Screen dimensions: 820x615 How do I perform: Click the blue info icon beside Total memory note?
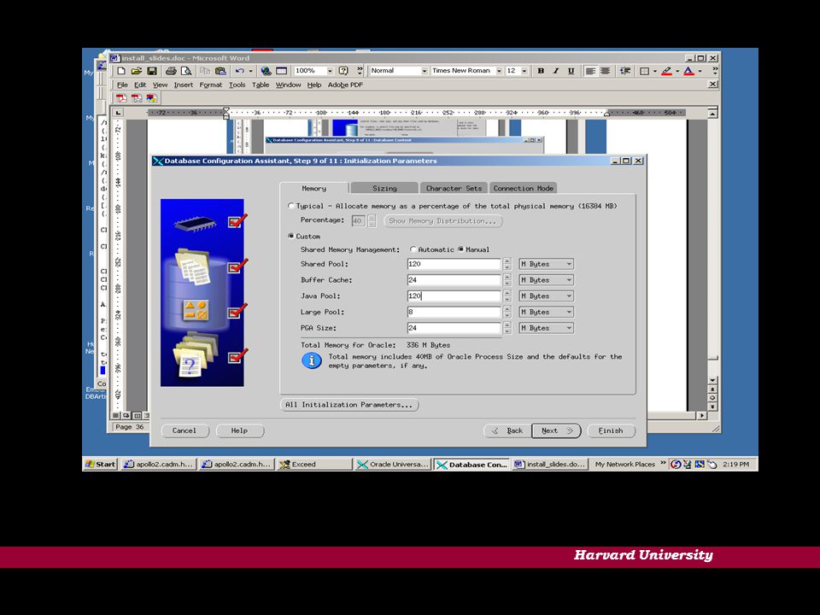pos(312,360)
